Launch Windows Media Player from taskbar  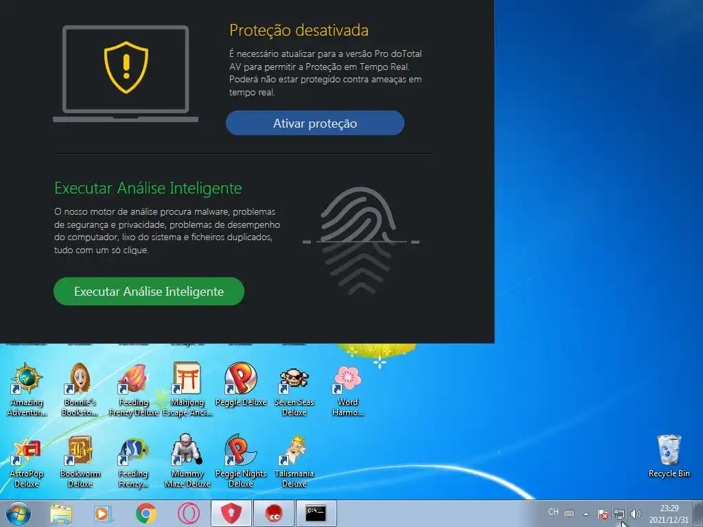click(x=103, y=513)
